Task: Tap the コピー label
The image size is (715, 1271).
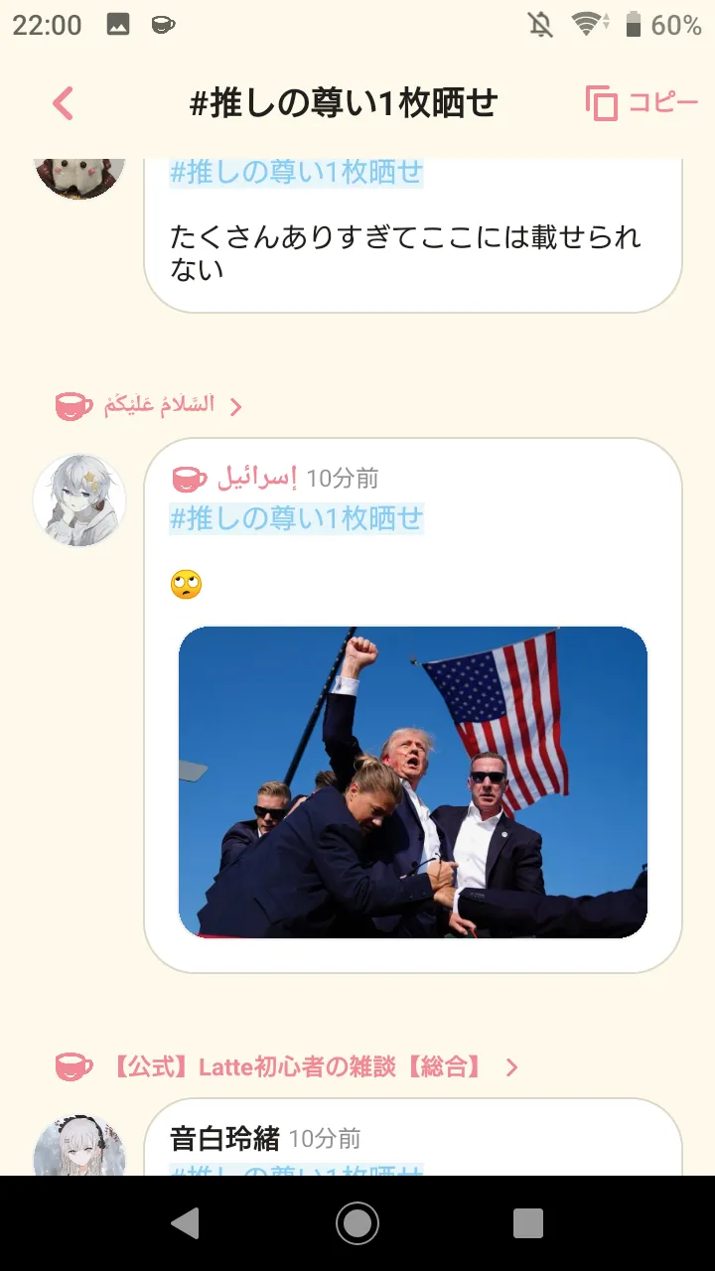Action: point(663,102)
